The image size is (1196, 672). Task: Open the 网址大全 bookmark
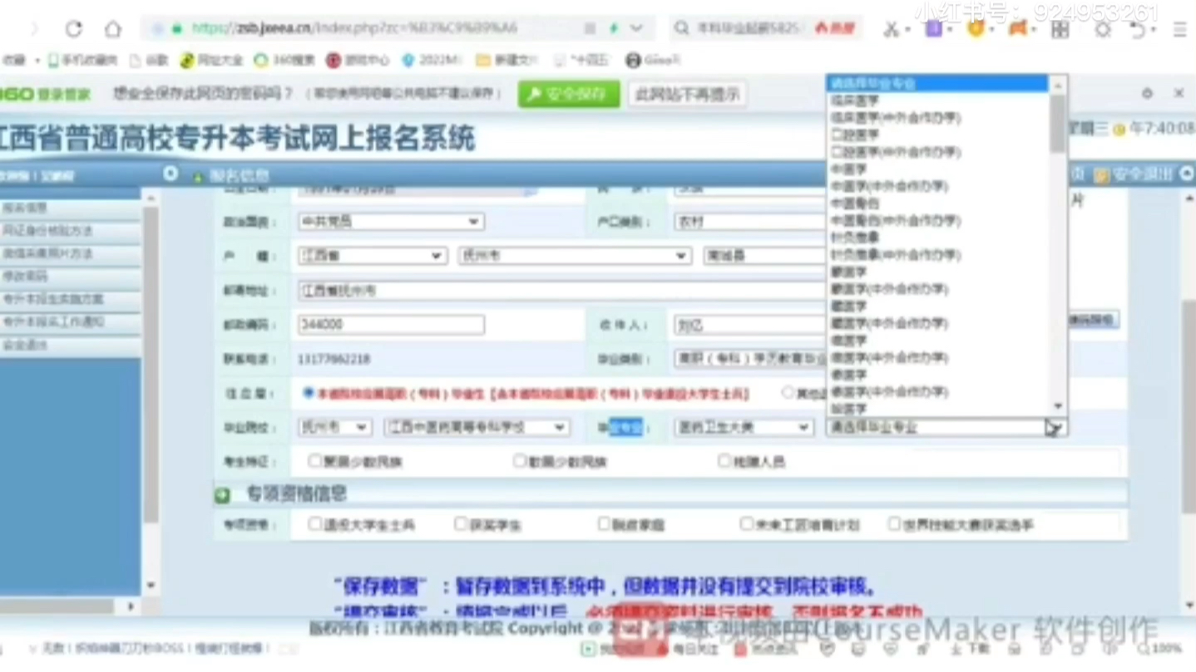(x=211, y=60)
